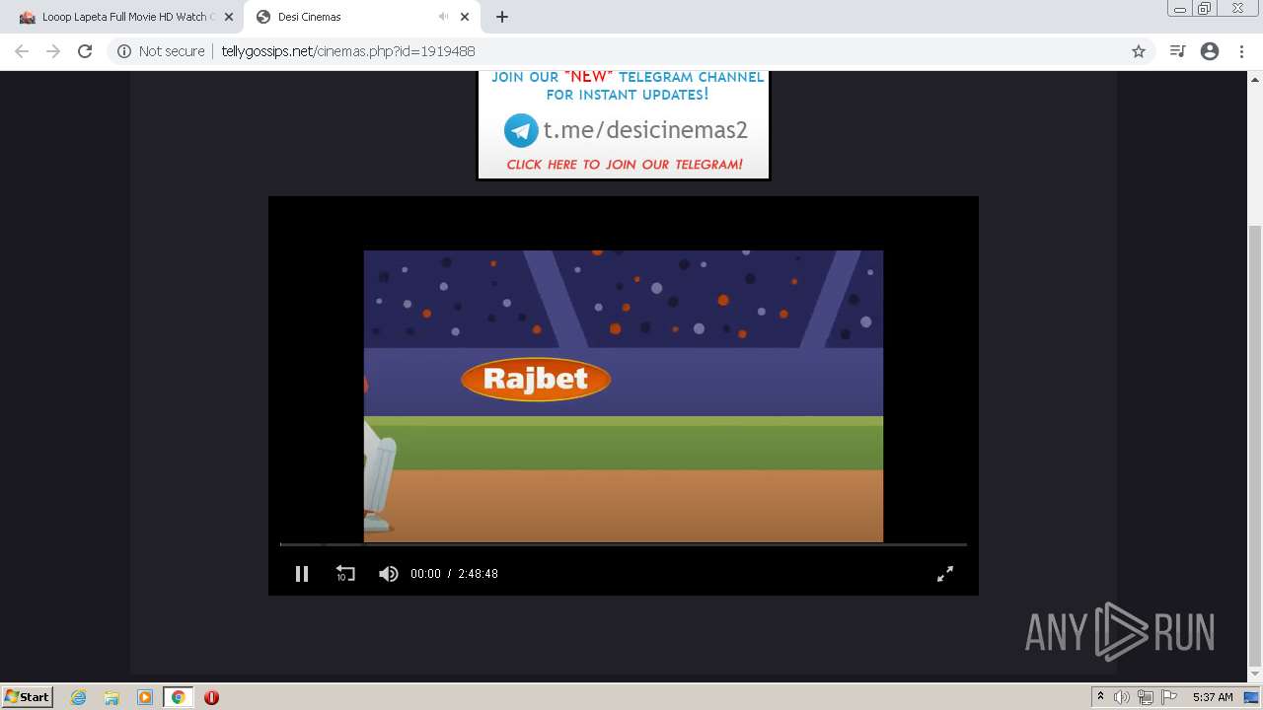Open the Windows Start menu
The image size is (1263, 710).
(27, 697)
